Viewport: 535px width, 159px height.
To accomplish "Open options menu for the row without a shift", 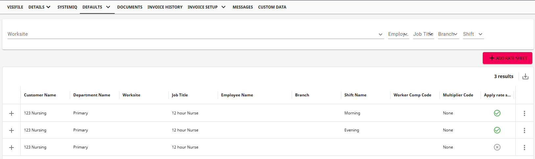I will (x=524, y=147).
